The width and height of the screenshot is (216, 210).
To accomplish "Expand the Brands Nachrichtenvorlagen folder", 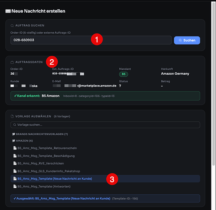I will pyautogui.click(x=40, y=134).
